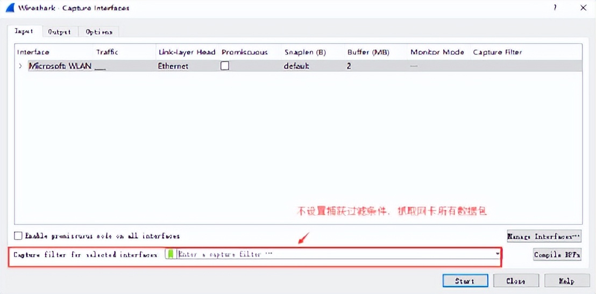The width and height of the screenshot is (596, 294).
Task: Click the Ethernet link-layer cell
Action: point(173,66)
